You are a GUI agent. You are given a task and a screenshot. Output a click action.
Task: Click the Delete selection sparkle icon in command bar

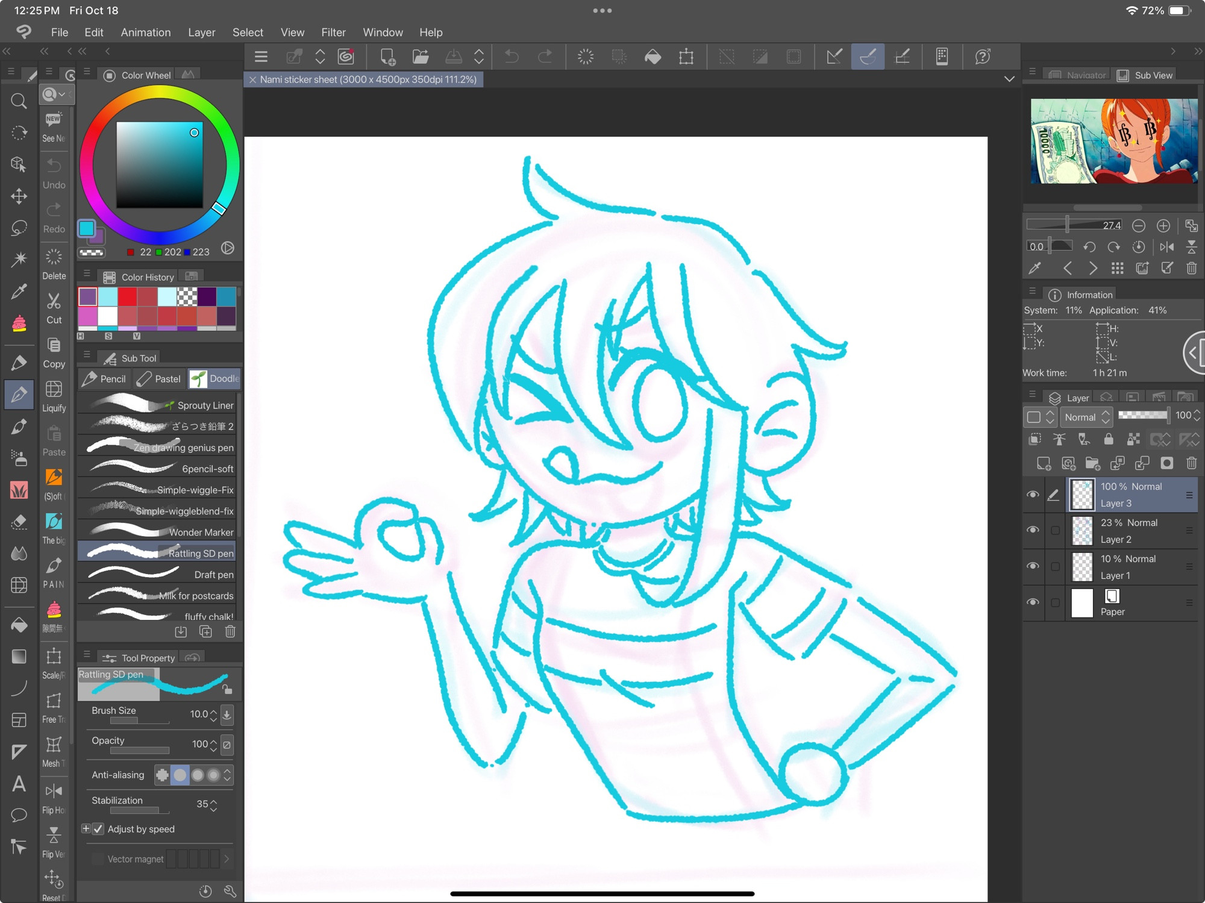tap(586, 57)
